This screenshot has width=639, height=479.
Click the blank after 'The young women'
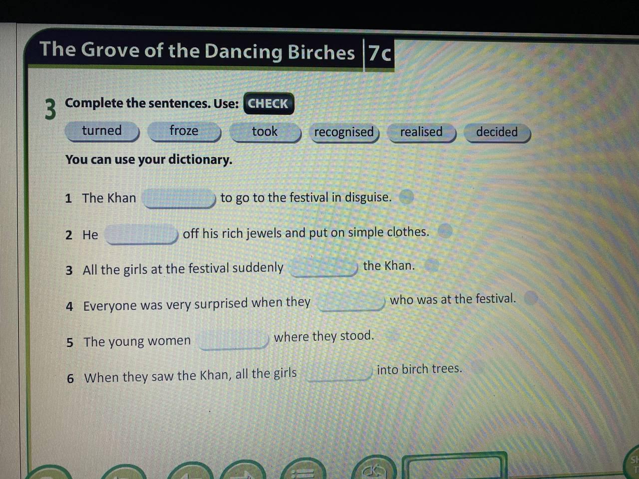click(234, 340)
